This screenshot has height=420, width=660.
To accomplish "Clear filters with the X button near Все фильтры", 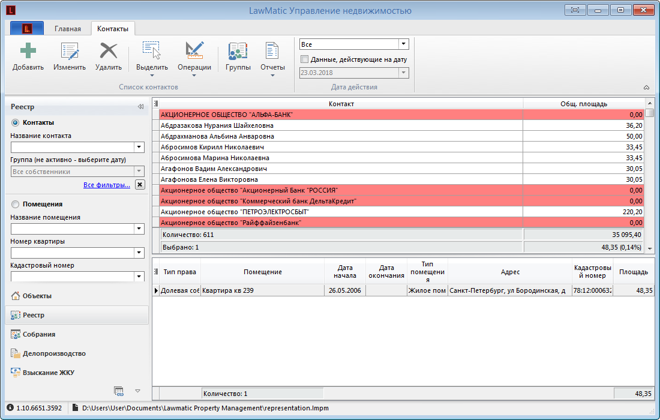I will (140, 184).
